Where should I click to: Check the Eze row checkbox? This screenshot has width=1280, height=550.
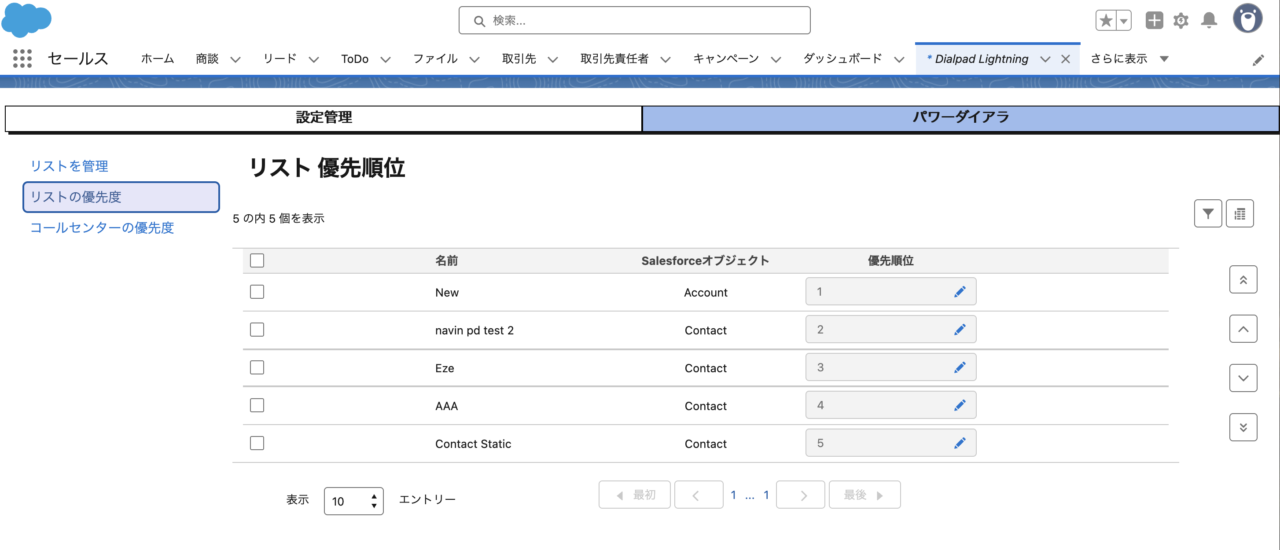click(257, 367)
